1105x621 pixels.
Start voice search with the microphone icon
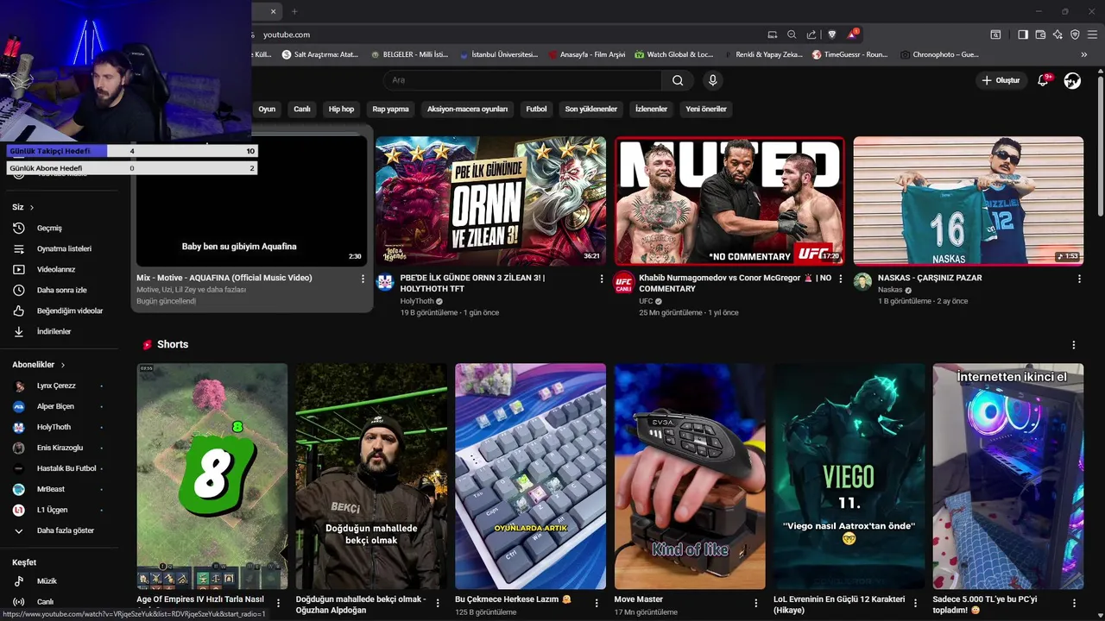point(712,80)
